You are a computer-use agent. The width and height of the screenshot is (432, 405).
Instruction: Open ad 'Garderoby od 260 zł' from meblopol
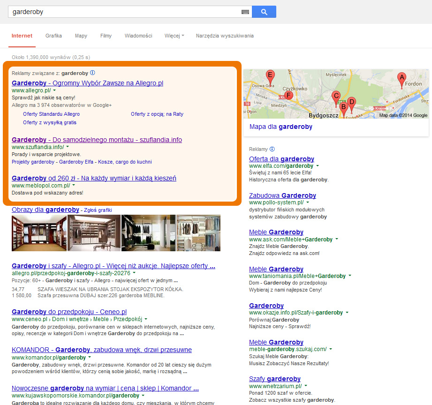(x=94, y=178)
